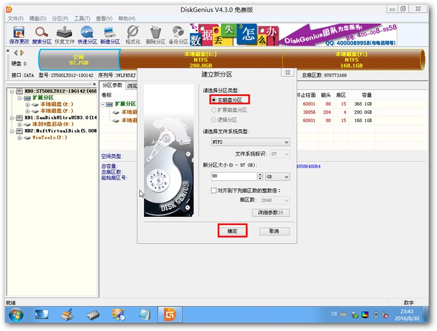Click the partition size field showing 98
The image size is (437, 331).
pos(234,176)
